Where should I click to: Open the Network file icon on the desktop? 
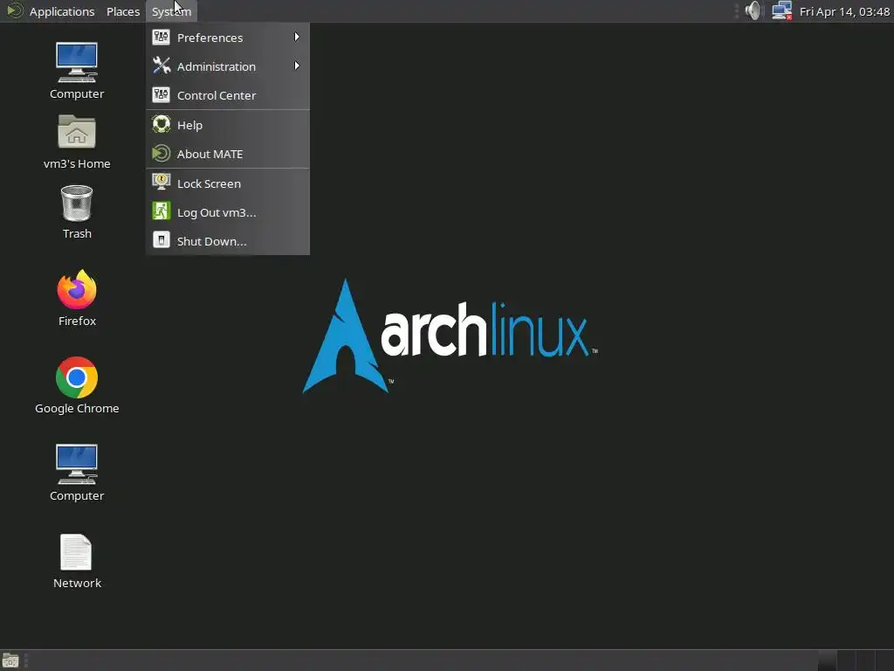click(x=76, y=552)
